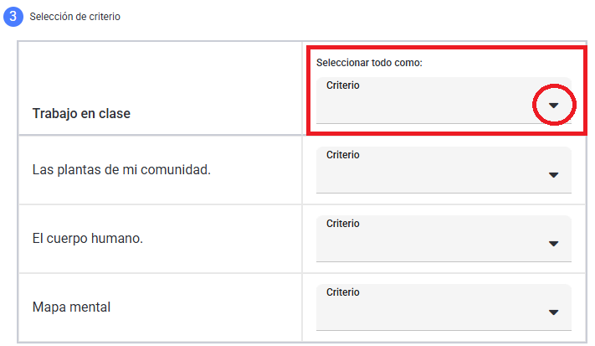Click 'Criterio' label in the select-all field

[342, 85]
